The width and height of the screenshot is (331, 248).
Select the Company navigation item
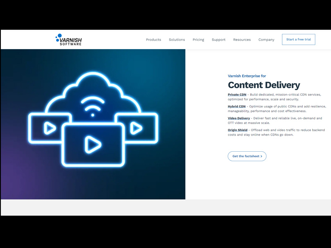point(266,40)
